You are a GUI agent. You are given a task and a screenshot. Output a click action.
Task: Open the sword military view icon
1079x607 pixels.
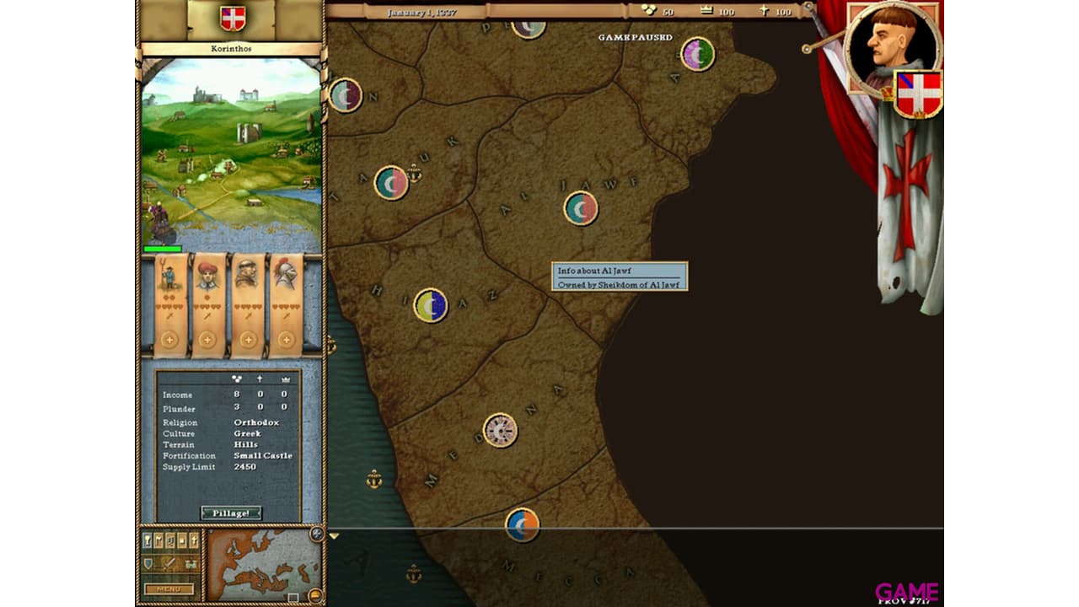coord(169,563)
